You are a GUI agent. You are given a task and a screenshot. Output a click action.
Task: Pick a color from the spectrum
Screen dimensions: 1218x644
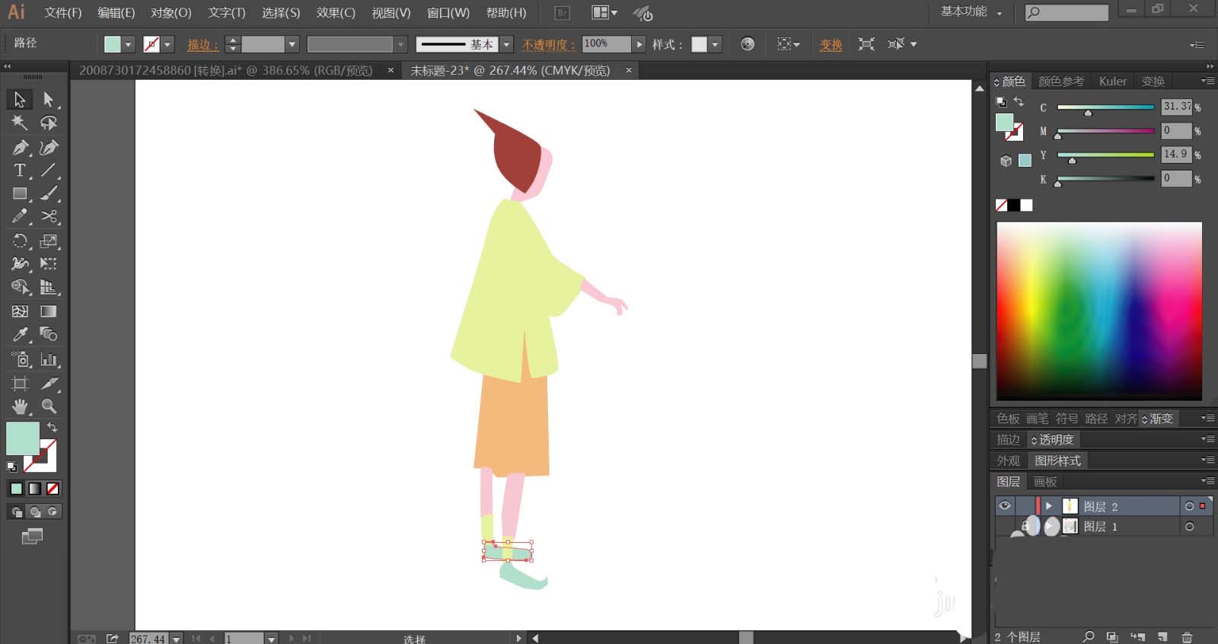click(x=1099, y=311)
